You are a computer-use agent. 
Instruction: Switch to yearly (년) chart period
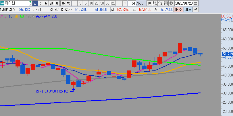pyautogui.click(x=51, y=3)
